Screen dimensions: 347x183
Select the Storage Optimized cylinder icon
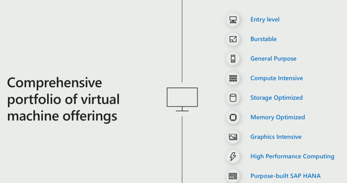(x=233, y=98)
